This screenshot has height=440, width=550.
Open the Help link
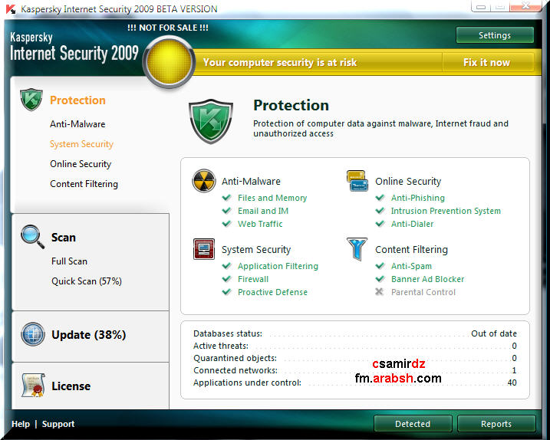point(21,424)
